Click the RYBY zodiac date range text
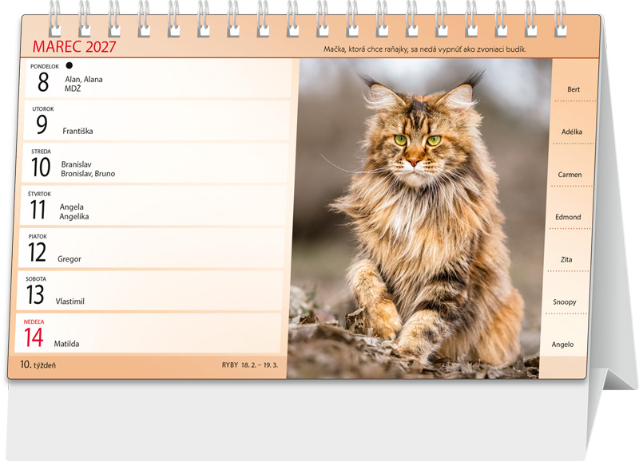 coord(250,365)
